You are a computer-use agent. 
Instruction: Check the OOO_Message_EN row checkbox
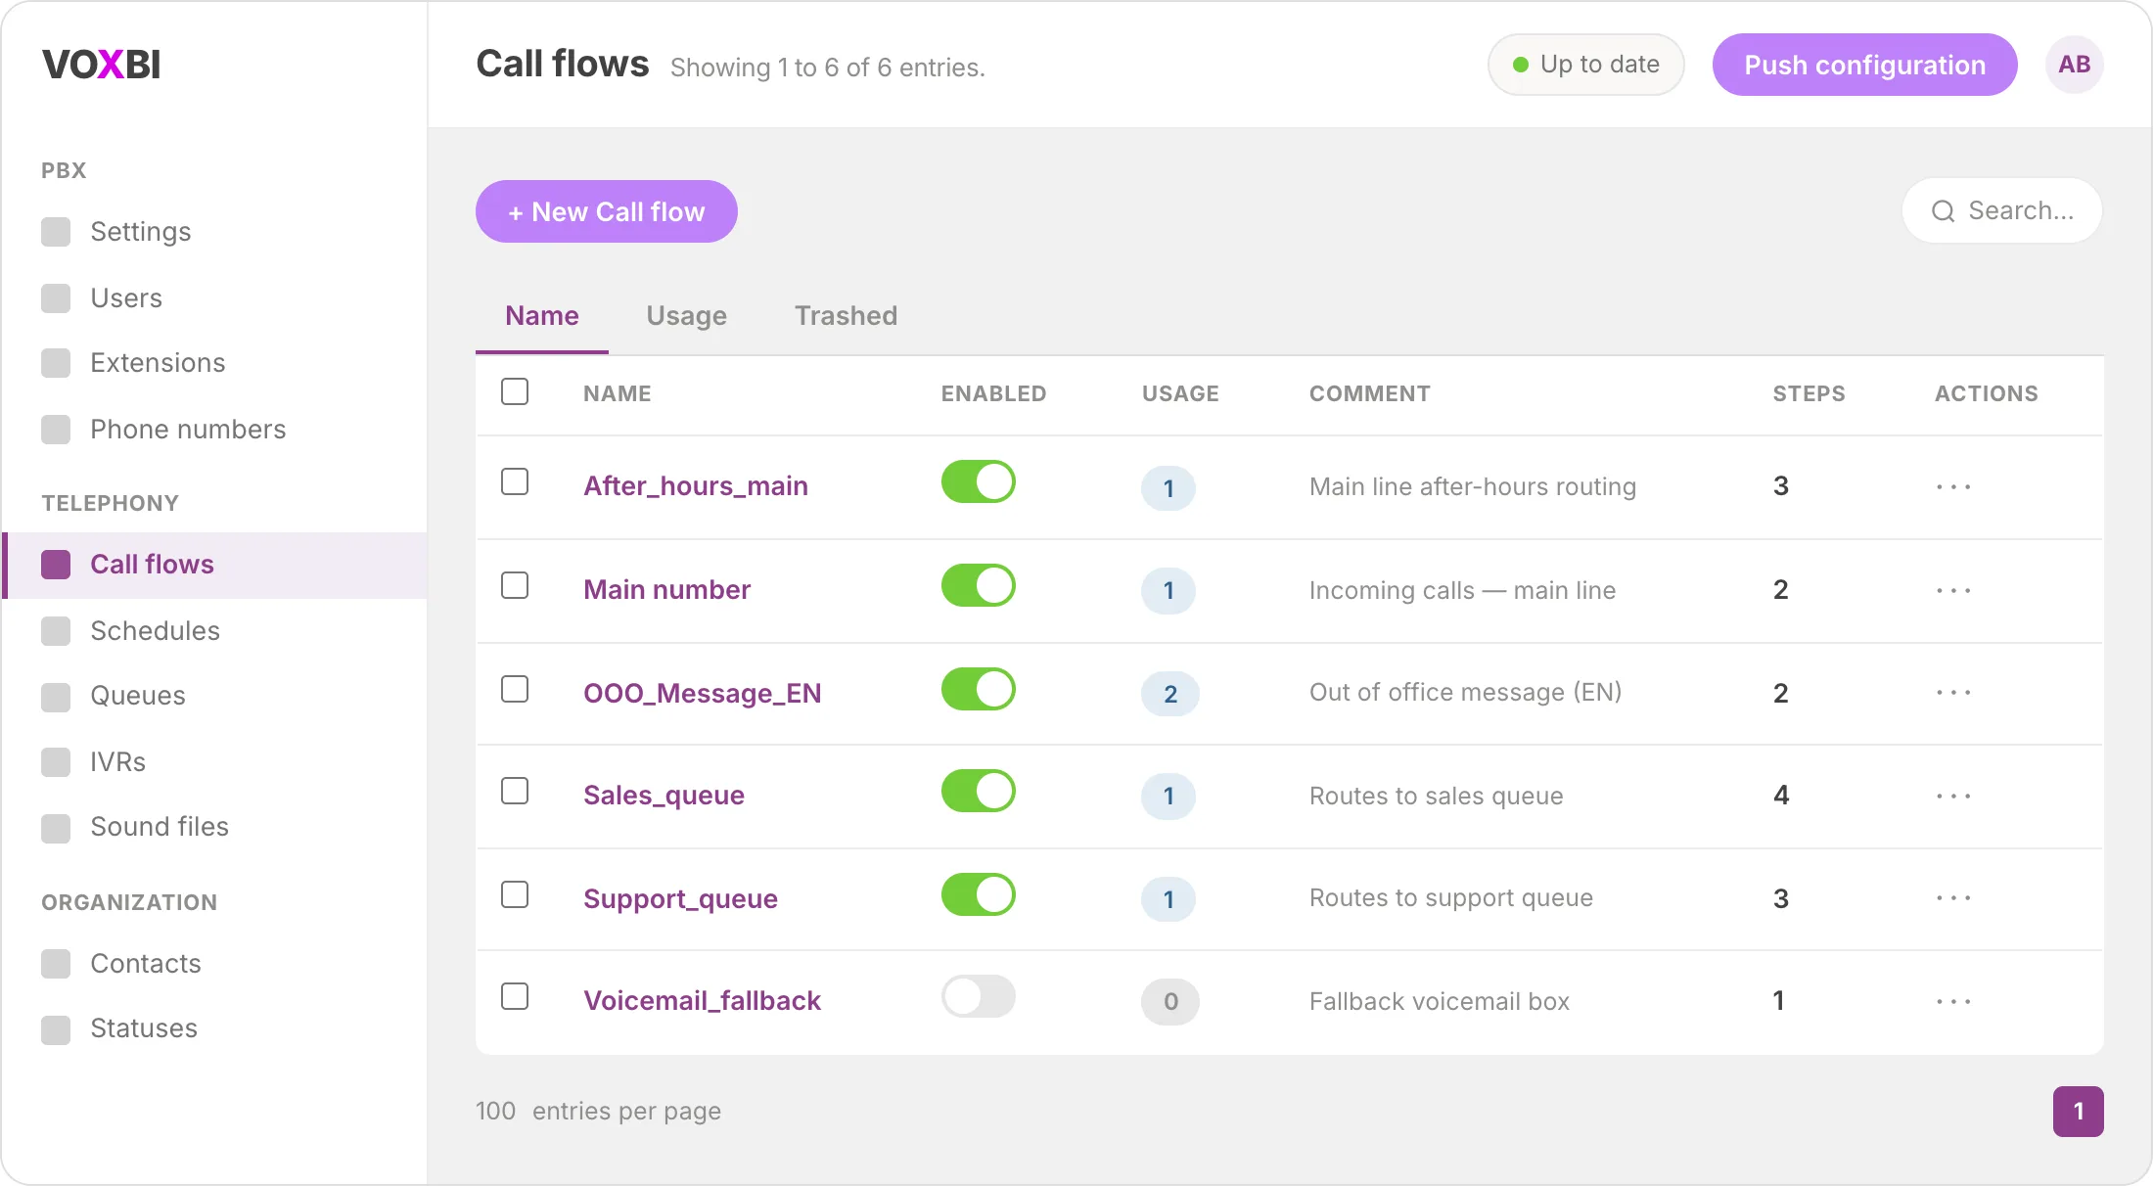515,689
